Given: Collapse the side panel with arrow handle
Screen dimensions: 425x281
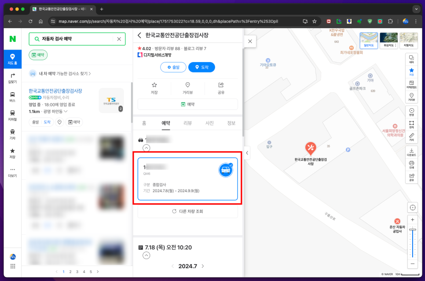Looking at the screenshot, I should click(x=247, y=153).
